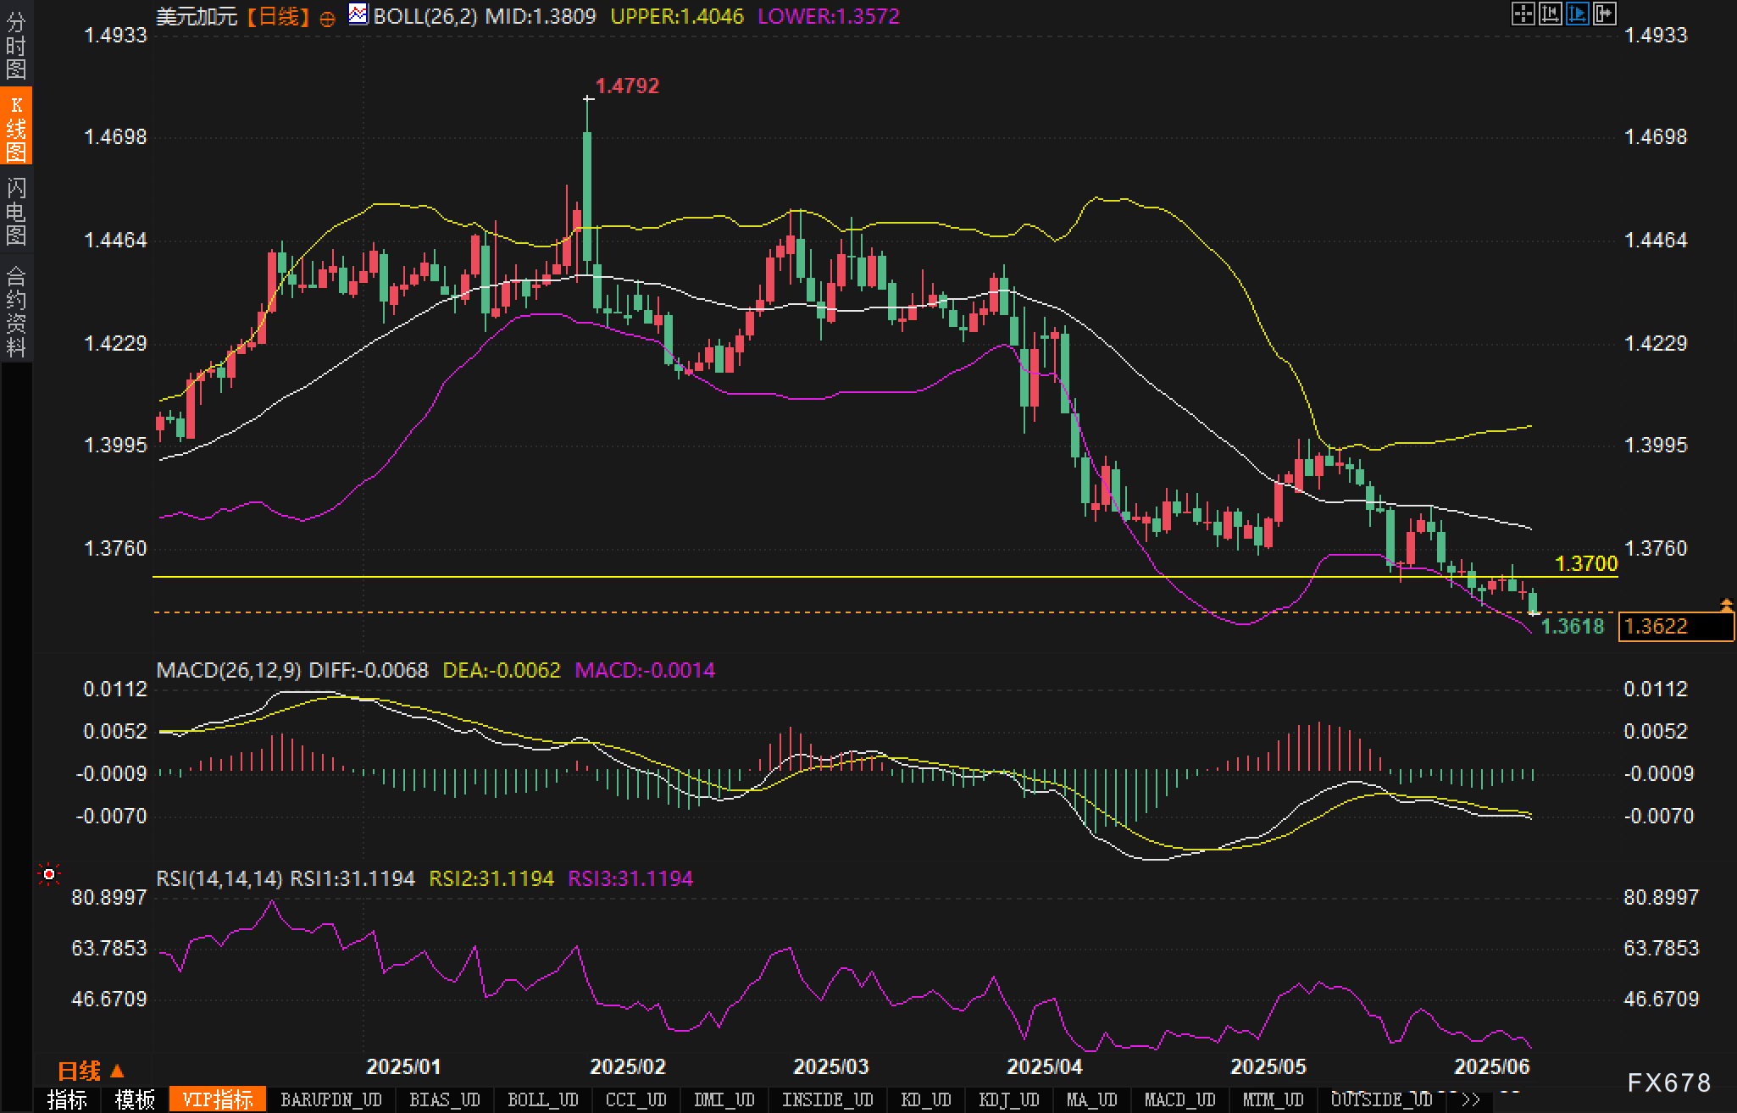
Task: Switch to the 分时图 view tab
Action: coord(16,46)
